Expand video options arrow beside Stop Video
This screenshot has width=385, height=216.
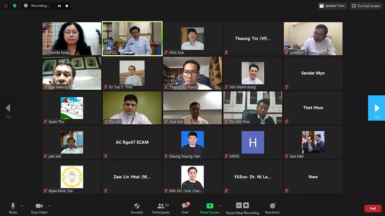[50, 206]
